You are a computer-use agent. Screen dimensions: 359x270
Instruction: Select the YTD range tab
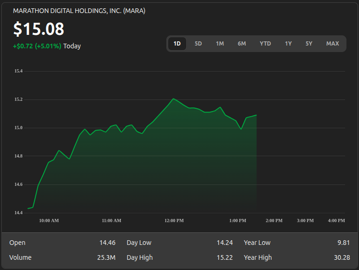265,44
